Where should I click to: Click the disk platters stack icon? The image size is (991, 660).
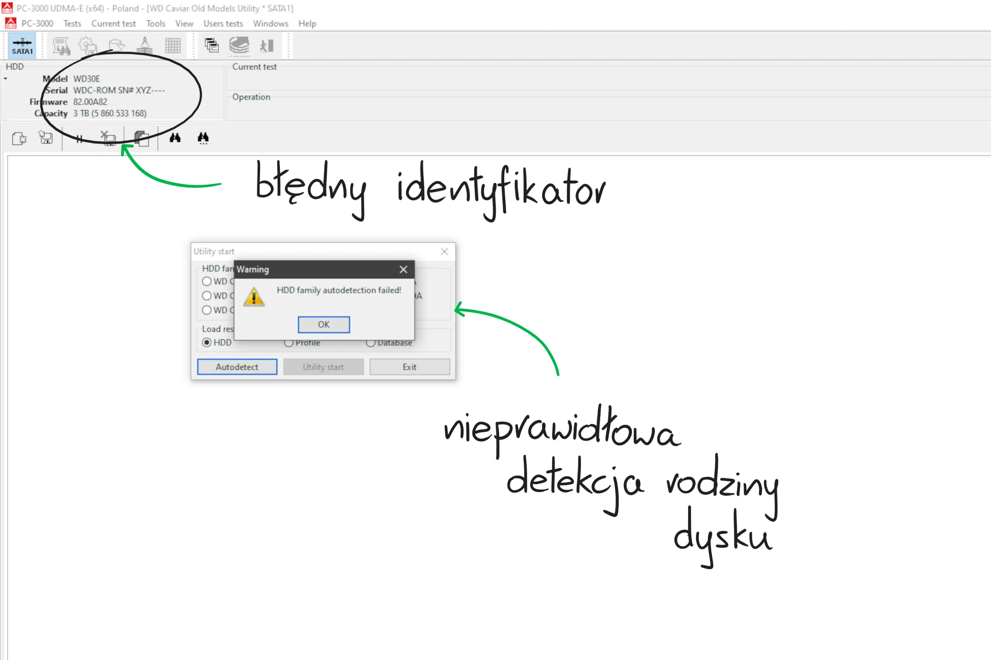(x=239, y=46)
